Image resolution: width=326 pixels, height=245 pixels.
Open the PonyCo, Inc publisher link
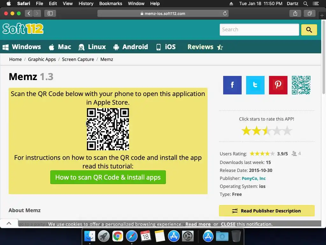[253, 179]
